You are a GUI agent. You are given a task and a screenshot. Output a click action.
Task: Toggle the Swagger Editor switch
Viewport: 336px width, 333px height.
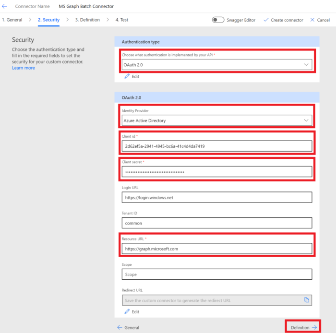[218, 20]
